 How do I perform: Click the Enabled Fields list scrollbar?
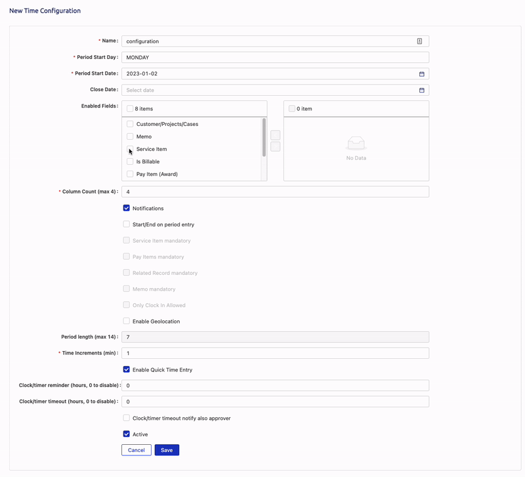264,138
